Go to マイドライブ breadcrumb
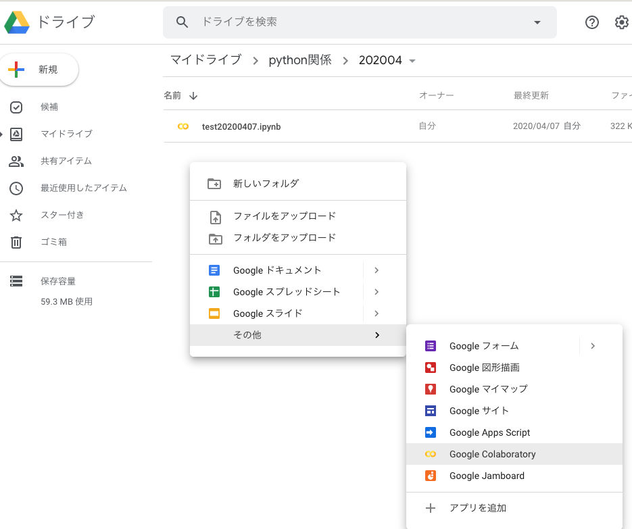The image size is (632, 529). point(206,60)
